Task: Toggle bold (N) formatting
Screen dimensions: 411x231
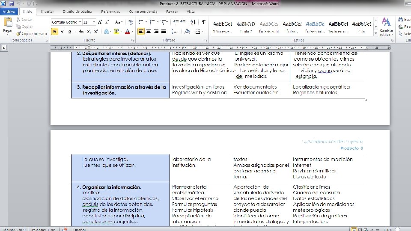Action: [x=54, y=31]
